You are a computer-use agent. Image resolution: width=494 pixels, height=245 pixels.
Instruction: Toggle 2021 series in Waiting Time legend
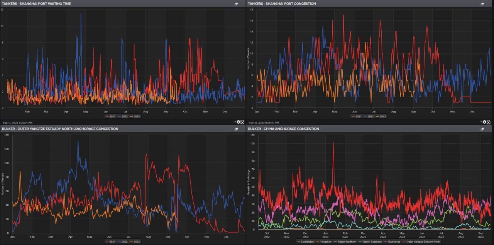tap(111, 116)
